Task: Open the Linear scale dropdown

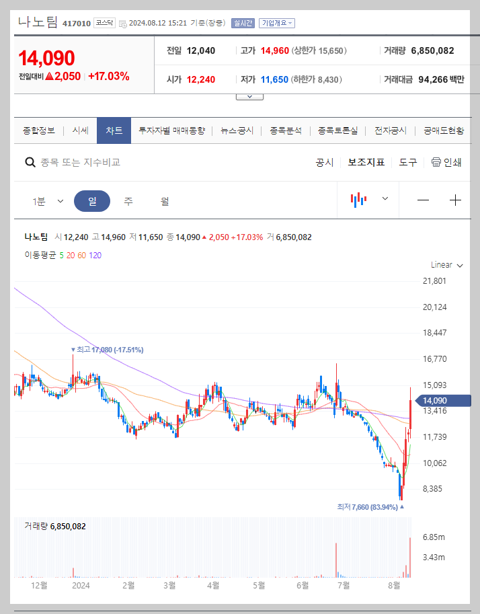Action: pyautogui.click(x=445, y=265)
